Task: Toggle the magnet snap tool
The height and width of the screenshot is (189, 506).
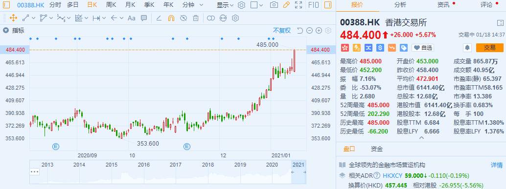Action: (171, 18)
